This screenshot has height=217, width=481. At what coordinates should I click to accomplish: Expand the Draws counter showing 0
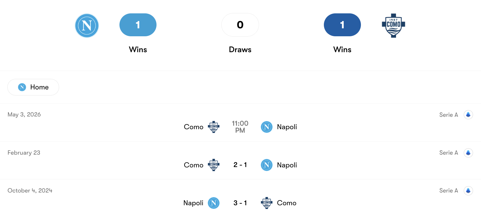point(240,24)
